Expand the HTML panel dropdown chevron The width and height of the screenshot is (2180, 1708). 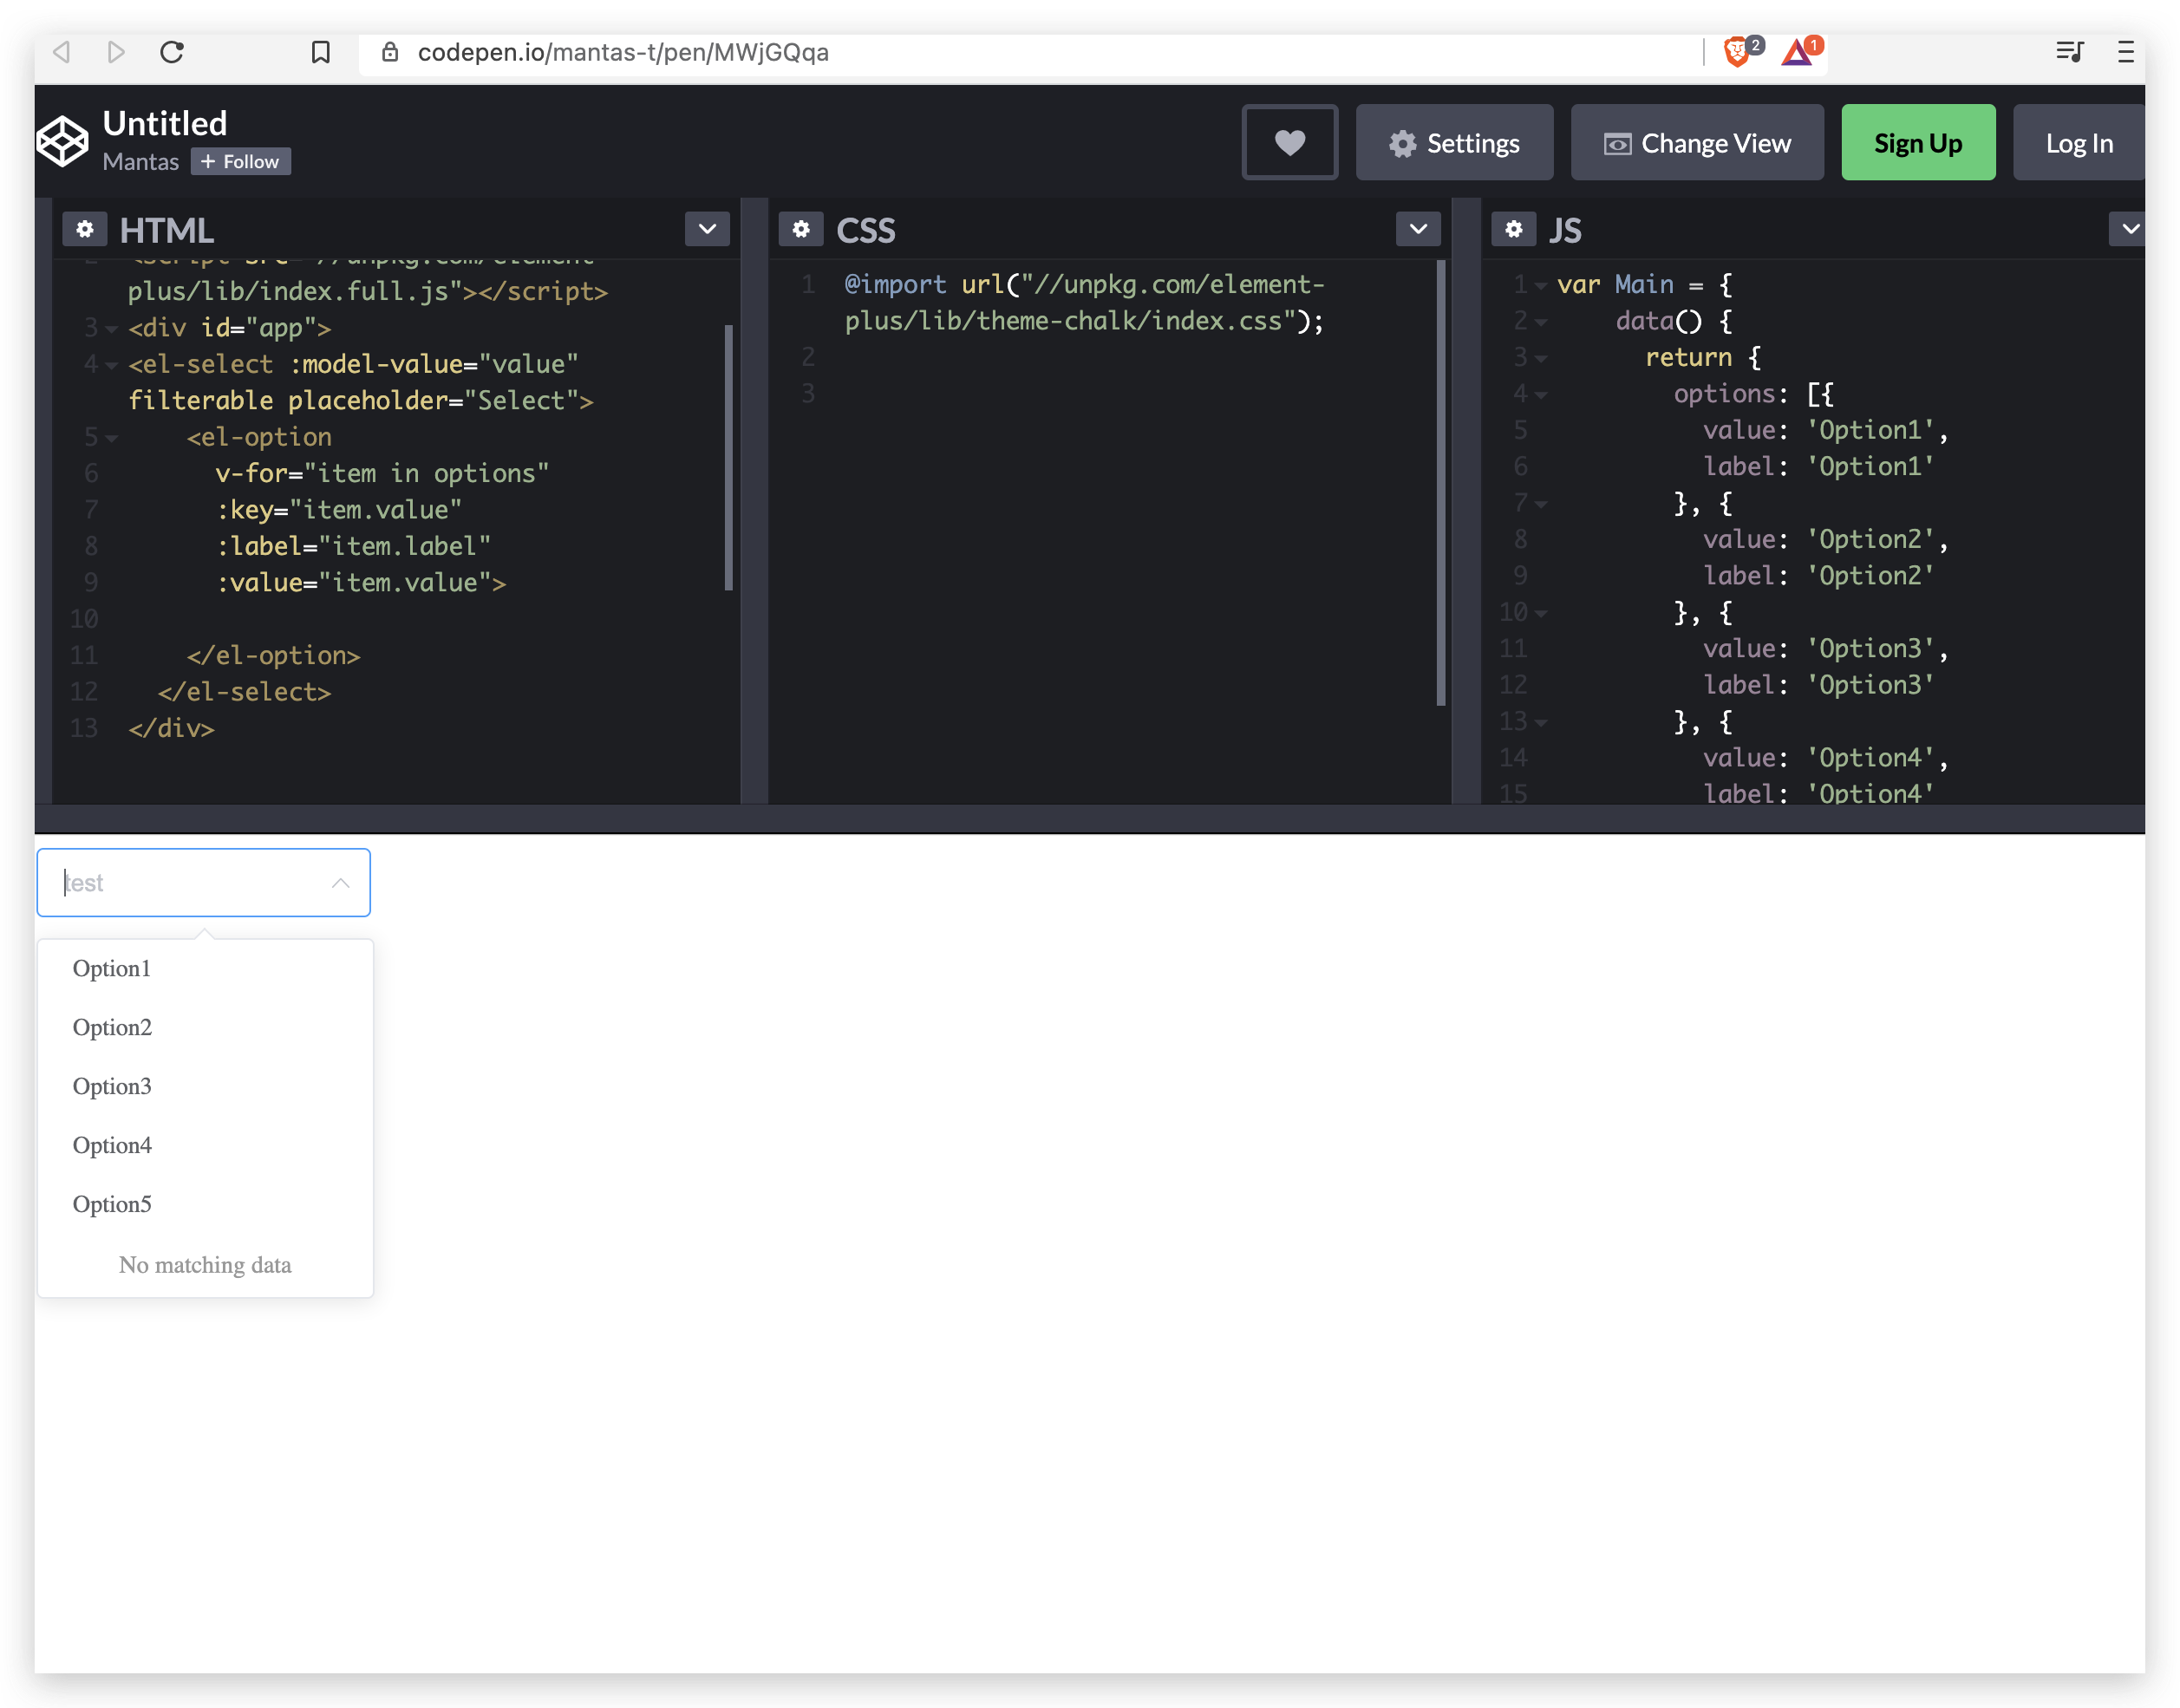coord(707,229)
